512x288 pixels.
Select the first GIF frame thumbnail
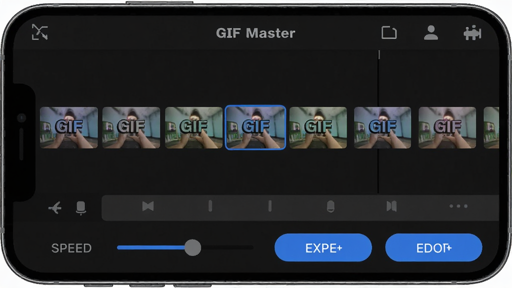click(68, 127)
